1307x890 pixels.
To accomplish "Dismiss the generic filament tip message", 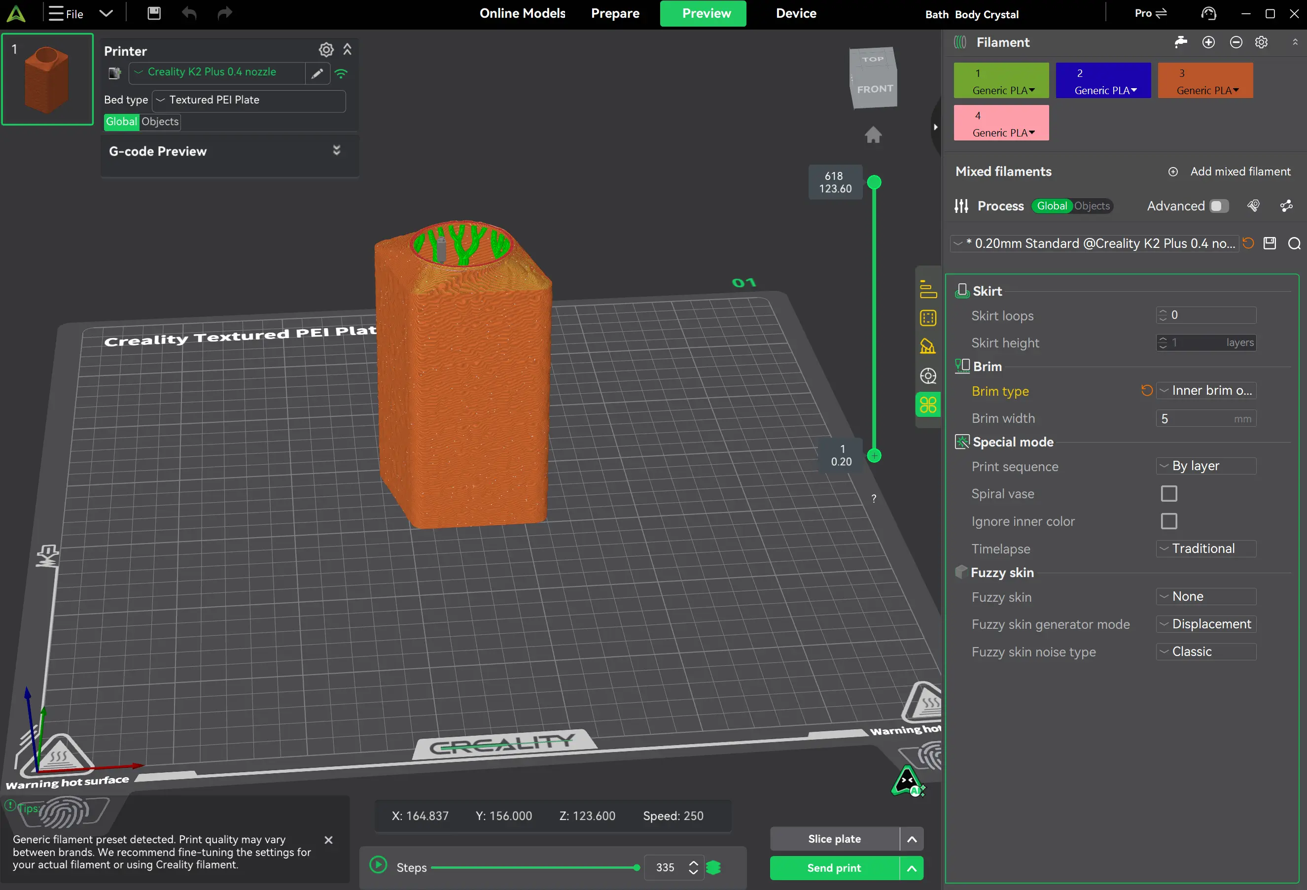I will pyautogui.click(x=328, y=840).
